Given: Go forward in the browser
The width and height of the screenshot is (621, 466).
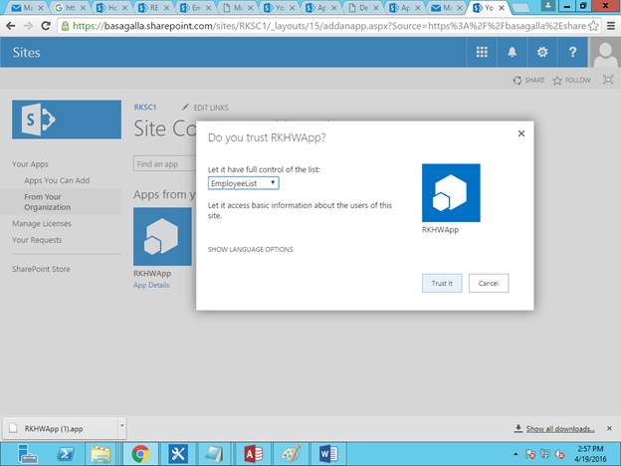Looking at the screenshot, I should pos(28,26).
